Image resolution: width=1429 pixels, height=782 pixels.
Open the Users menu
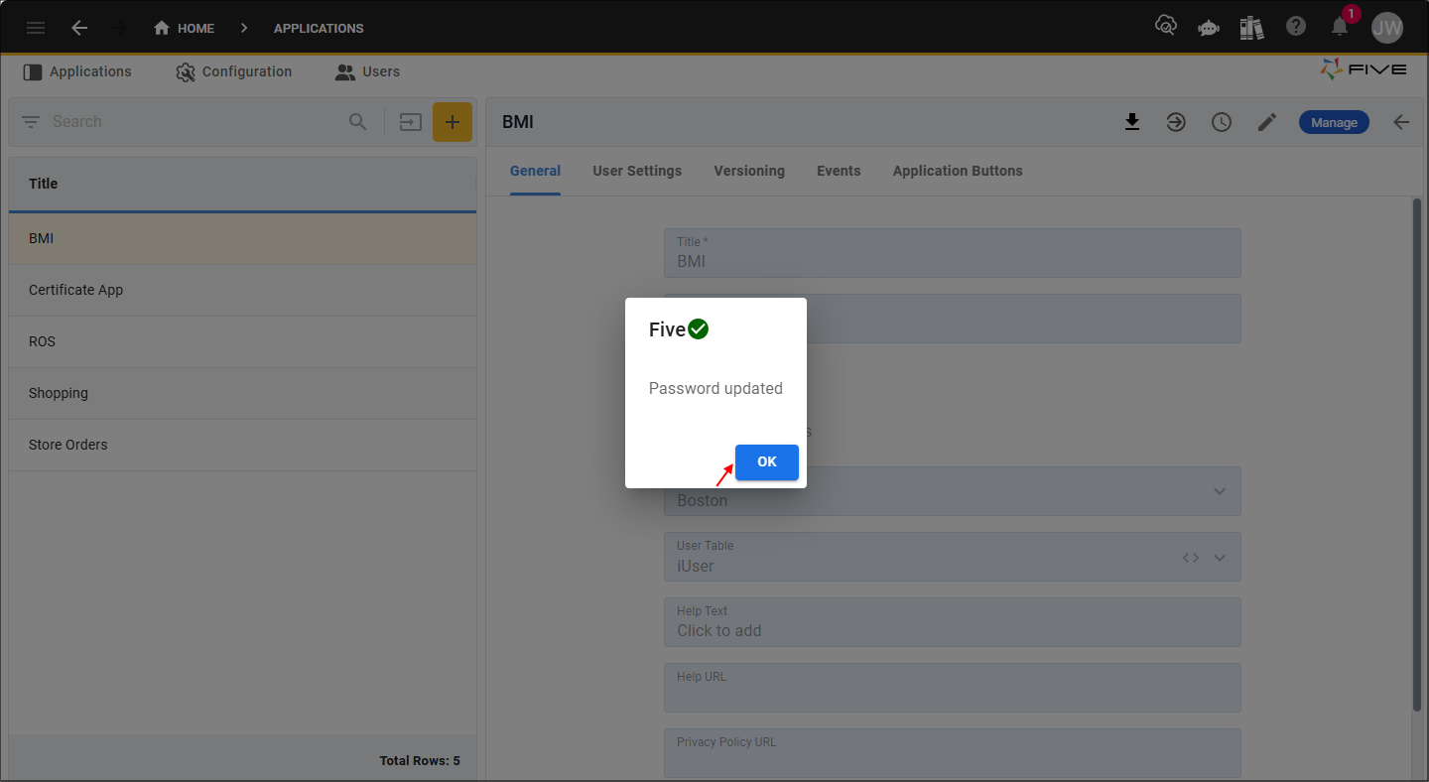tap(367, 71)
